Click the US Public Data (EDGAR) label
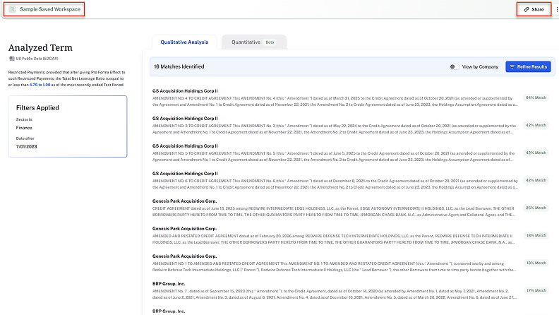559x315 pixels. (x=37, y=59)
